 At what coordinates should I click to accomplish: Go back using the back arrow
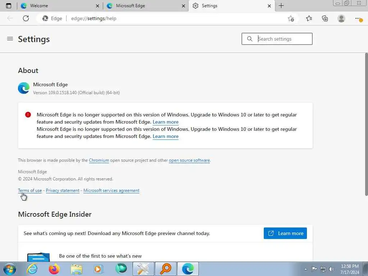coord(10,18)
